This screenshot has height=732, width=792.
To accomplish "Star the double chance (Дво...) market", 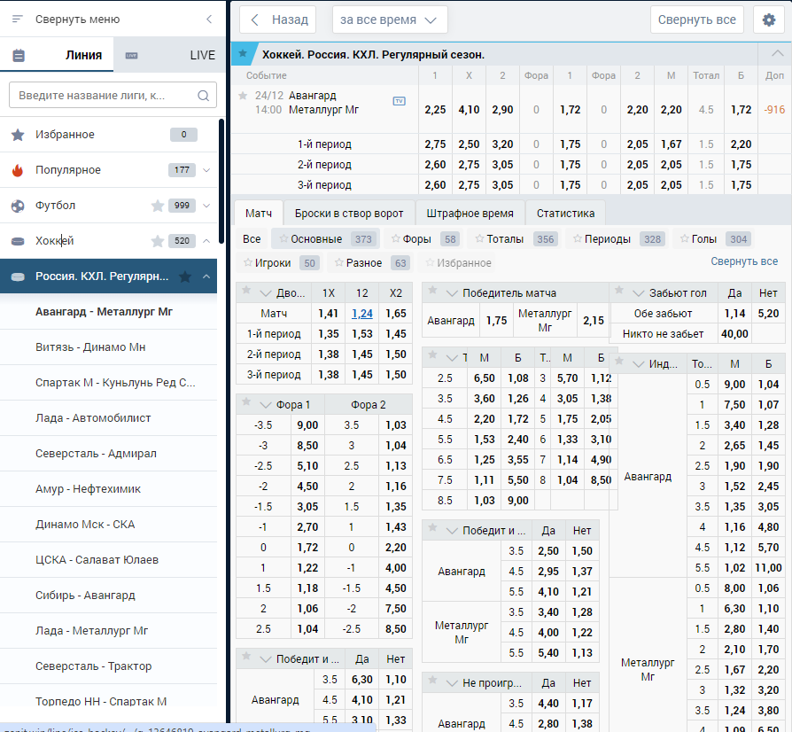I will 246,290.
